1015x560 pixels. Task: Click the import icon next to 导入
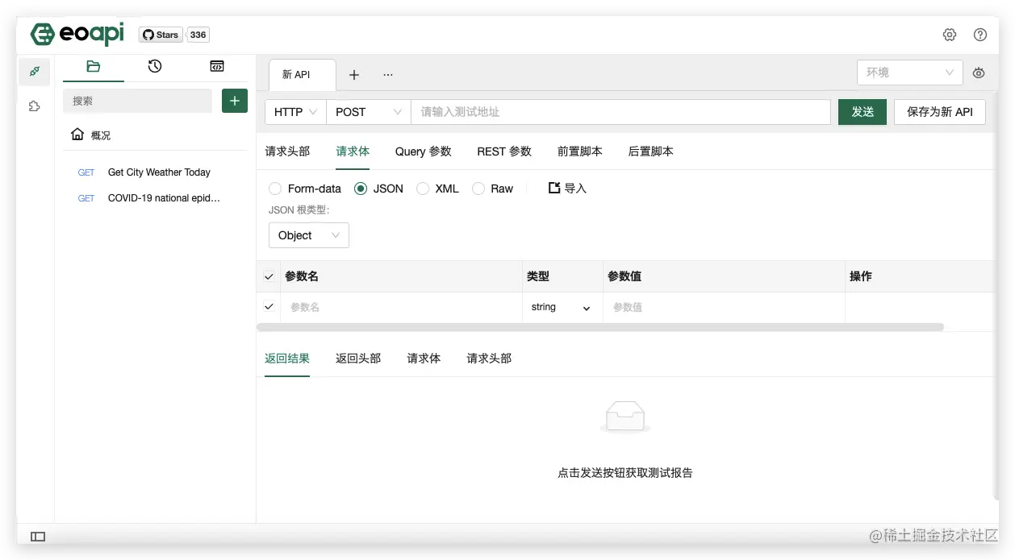coord(554,188)
